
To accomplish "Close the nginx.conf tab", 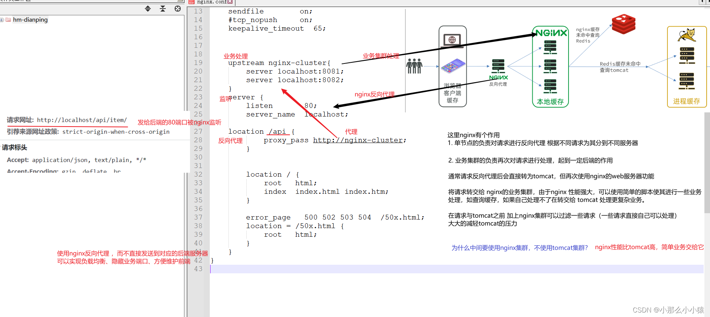I will pyautogui.click(x=230, y=2).
